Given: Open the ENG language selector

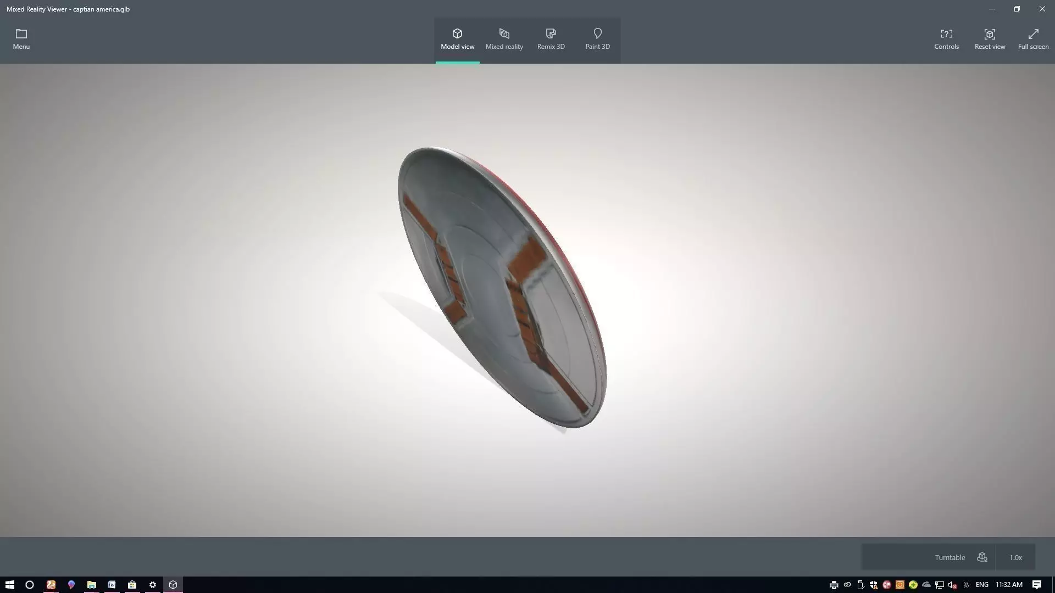Looking at the screenshot, I should (982, 585).
